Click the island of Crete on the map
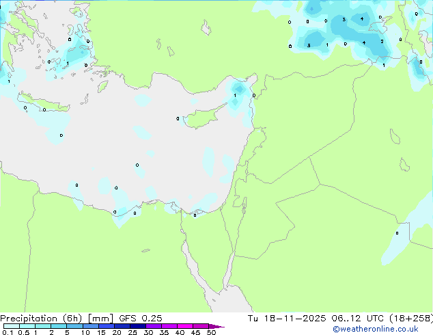Viewport: 433px width, 335px height. point(44,103)
